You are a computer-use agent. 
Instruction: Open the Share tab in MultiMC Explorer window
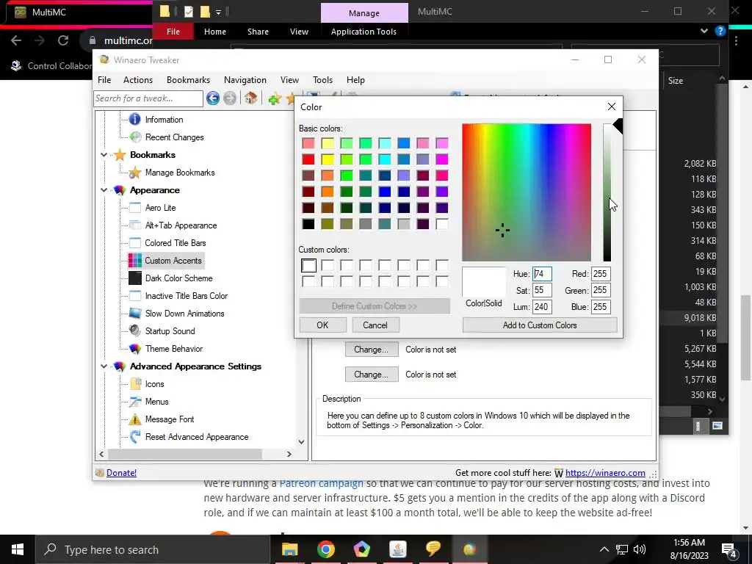(258, 32)
